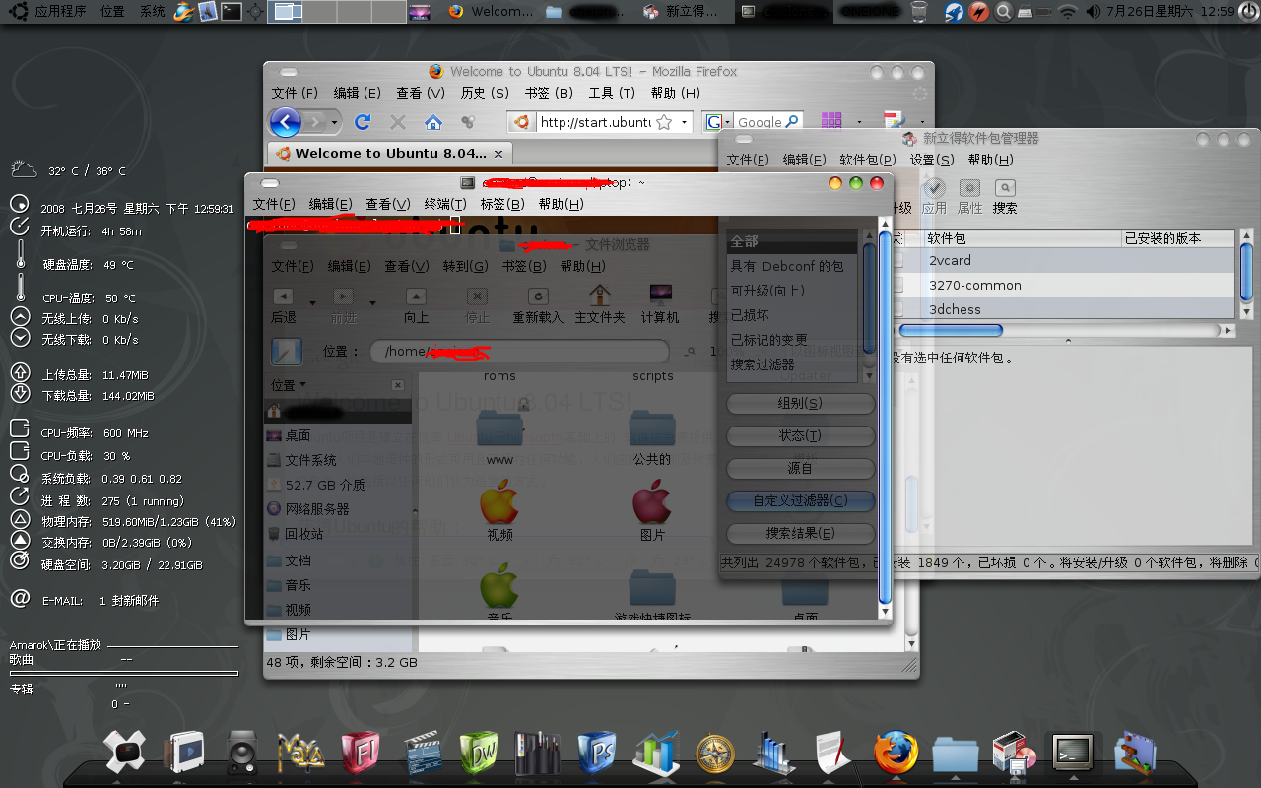This screenshot has height=788, width=1261.
Task: Click the terminal launcher in the top panel
Action: pos(231,12)
